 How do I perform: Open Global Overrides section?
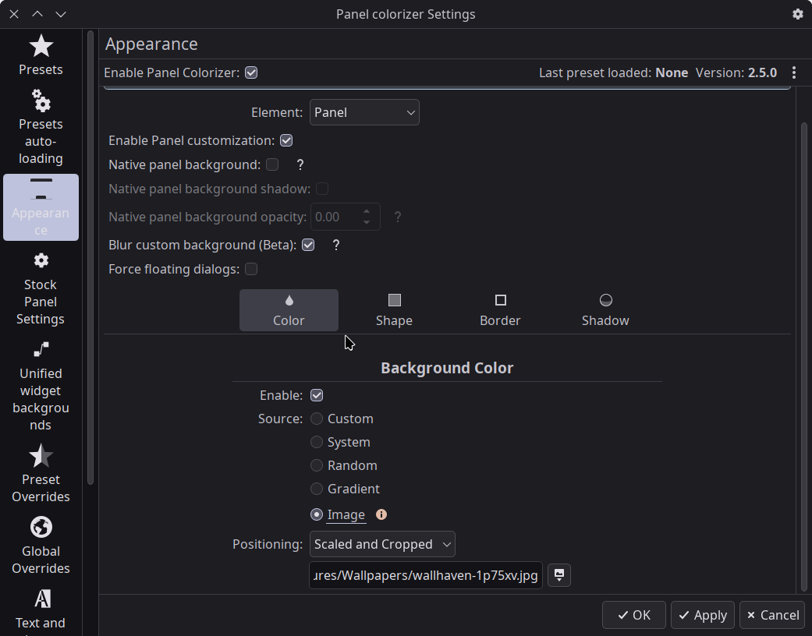(41, 546)
